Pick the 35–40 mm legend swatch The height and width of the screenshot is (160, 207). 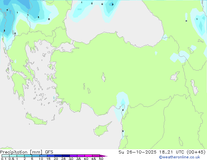click(x=81, y=156)
